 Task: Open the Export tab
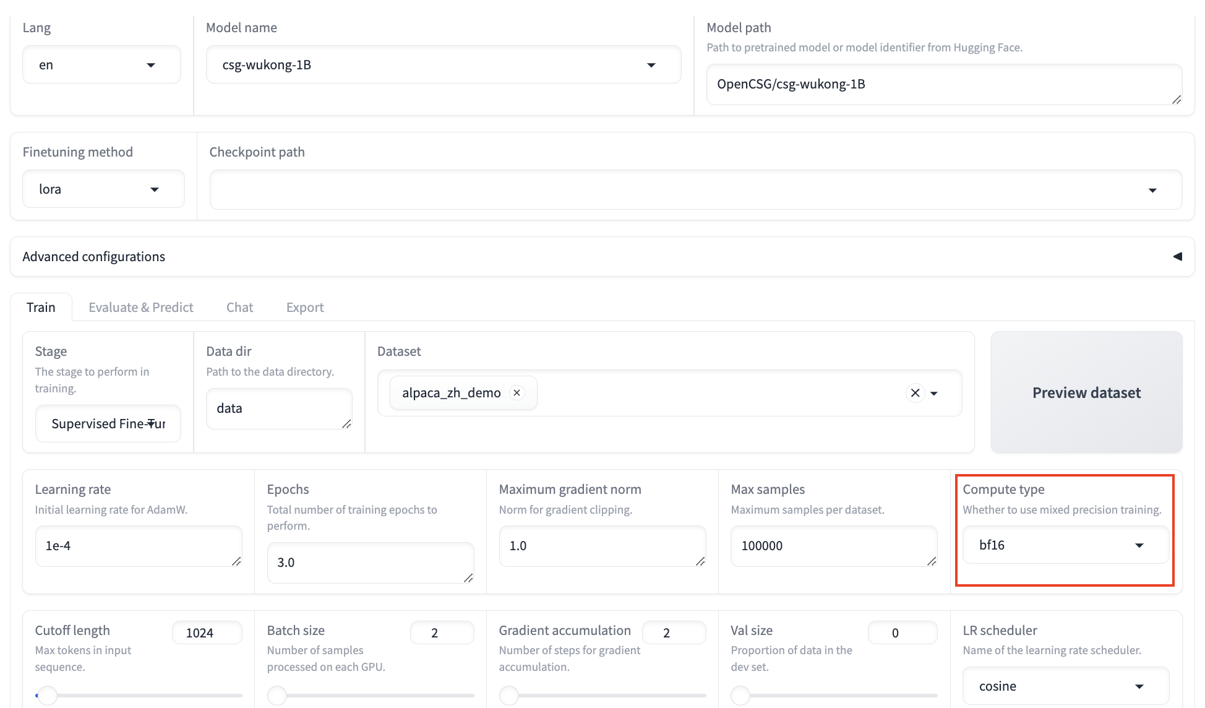[x=304, y=308]
